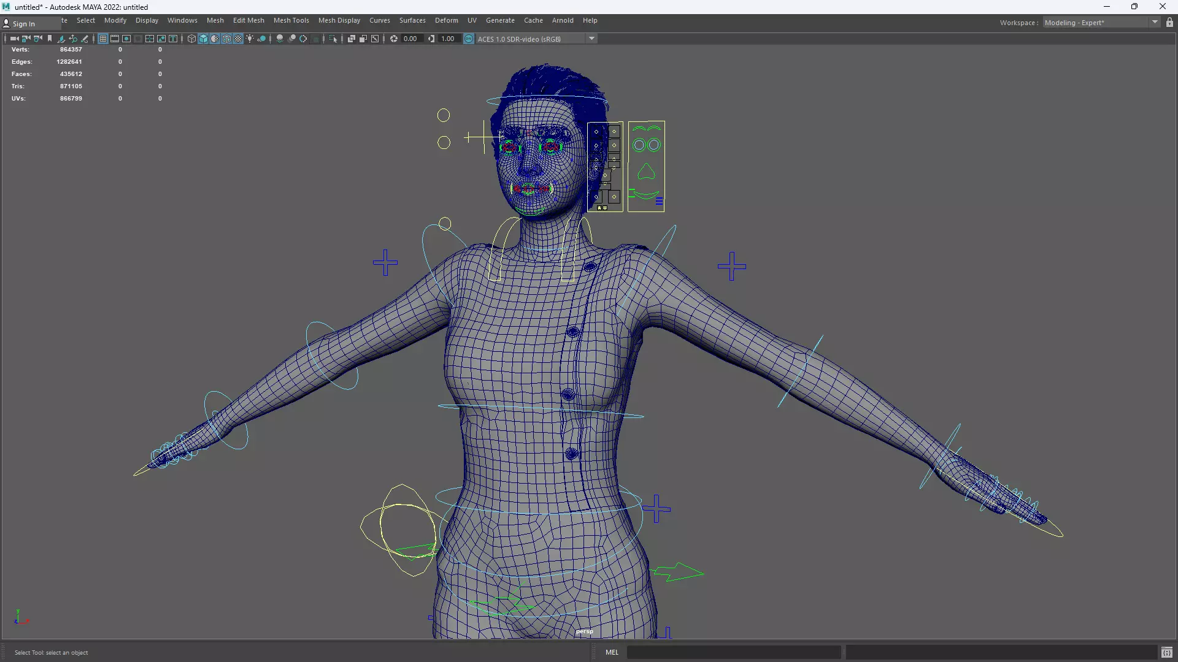Click the isolate select icon
The image size is (1178, 662).
(x=333, y=39)
